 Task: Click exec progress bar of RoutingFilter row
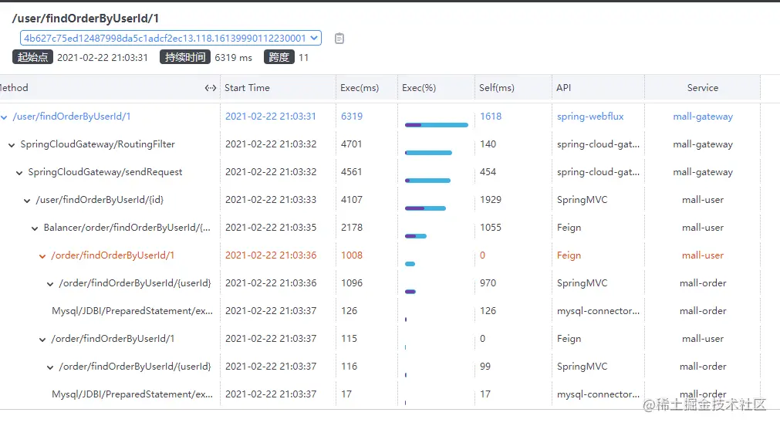coord(428,153)
